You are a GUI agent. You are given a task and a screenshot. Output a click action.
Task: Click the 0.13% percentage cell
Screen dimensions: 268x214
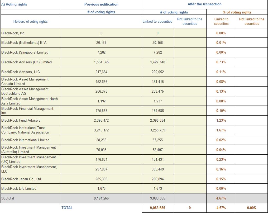pos(221,92)
